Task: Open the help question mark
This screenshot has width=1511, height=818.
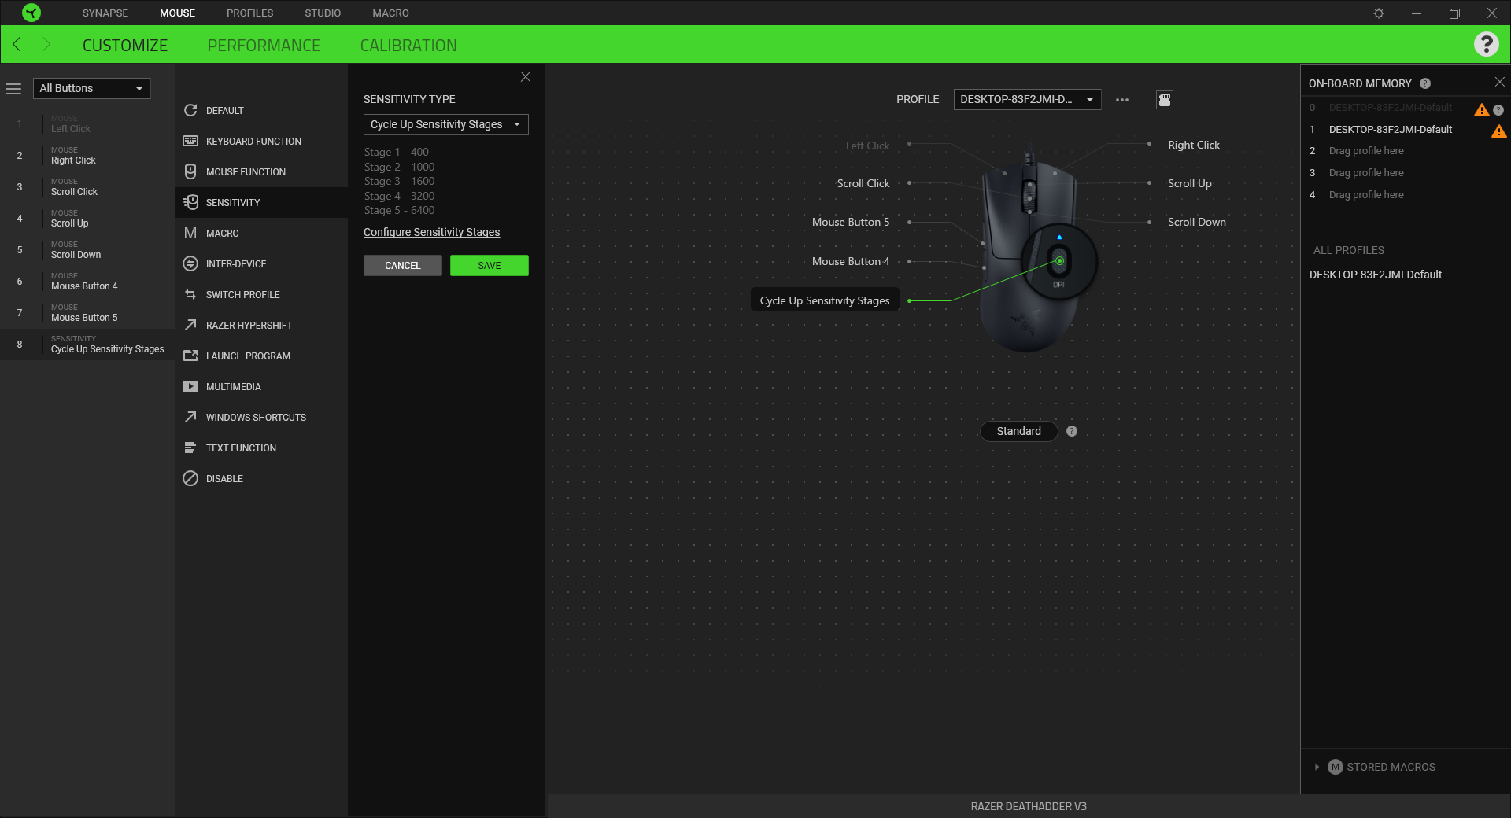Action: [x=1486, y=44]
